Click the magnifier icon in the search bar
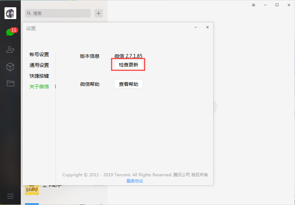The width and height of the screenshot is (295, 205). pos(28,13)
